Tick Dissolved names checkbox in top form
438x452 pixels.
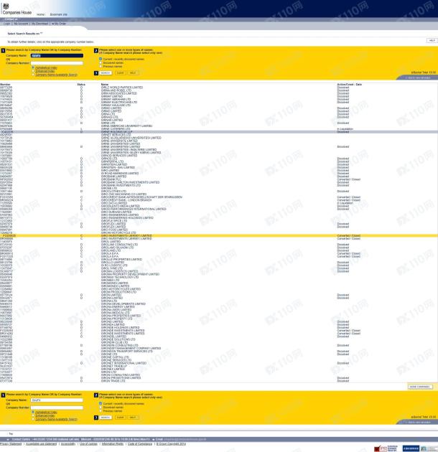[101, 62]
